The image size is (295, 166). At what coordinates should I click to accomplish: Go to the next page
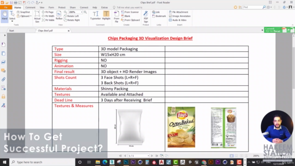152,156
